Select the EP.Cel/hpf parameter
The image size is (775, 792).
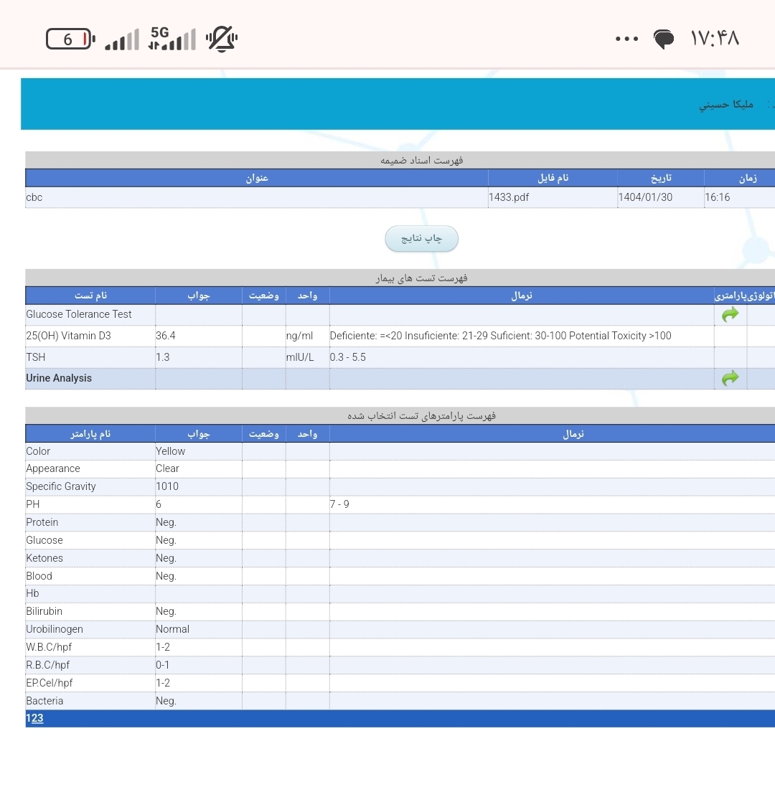coord(49,683)
